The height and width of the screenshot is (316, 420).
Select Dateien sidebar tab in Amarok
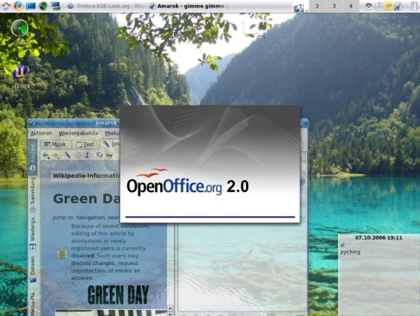tap(33, 269)
